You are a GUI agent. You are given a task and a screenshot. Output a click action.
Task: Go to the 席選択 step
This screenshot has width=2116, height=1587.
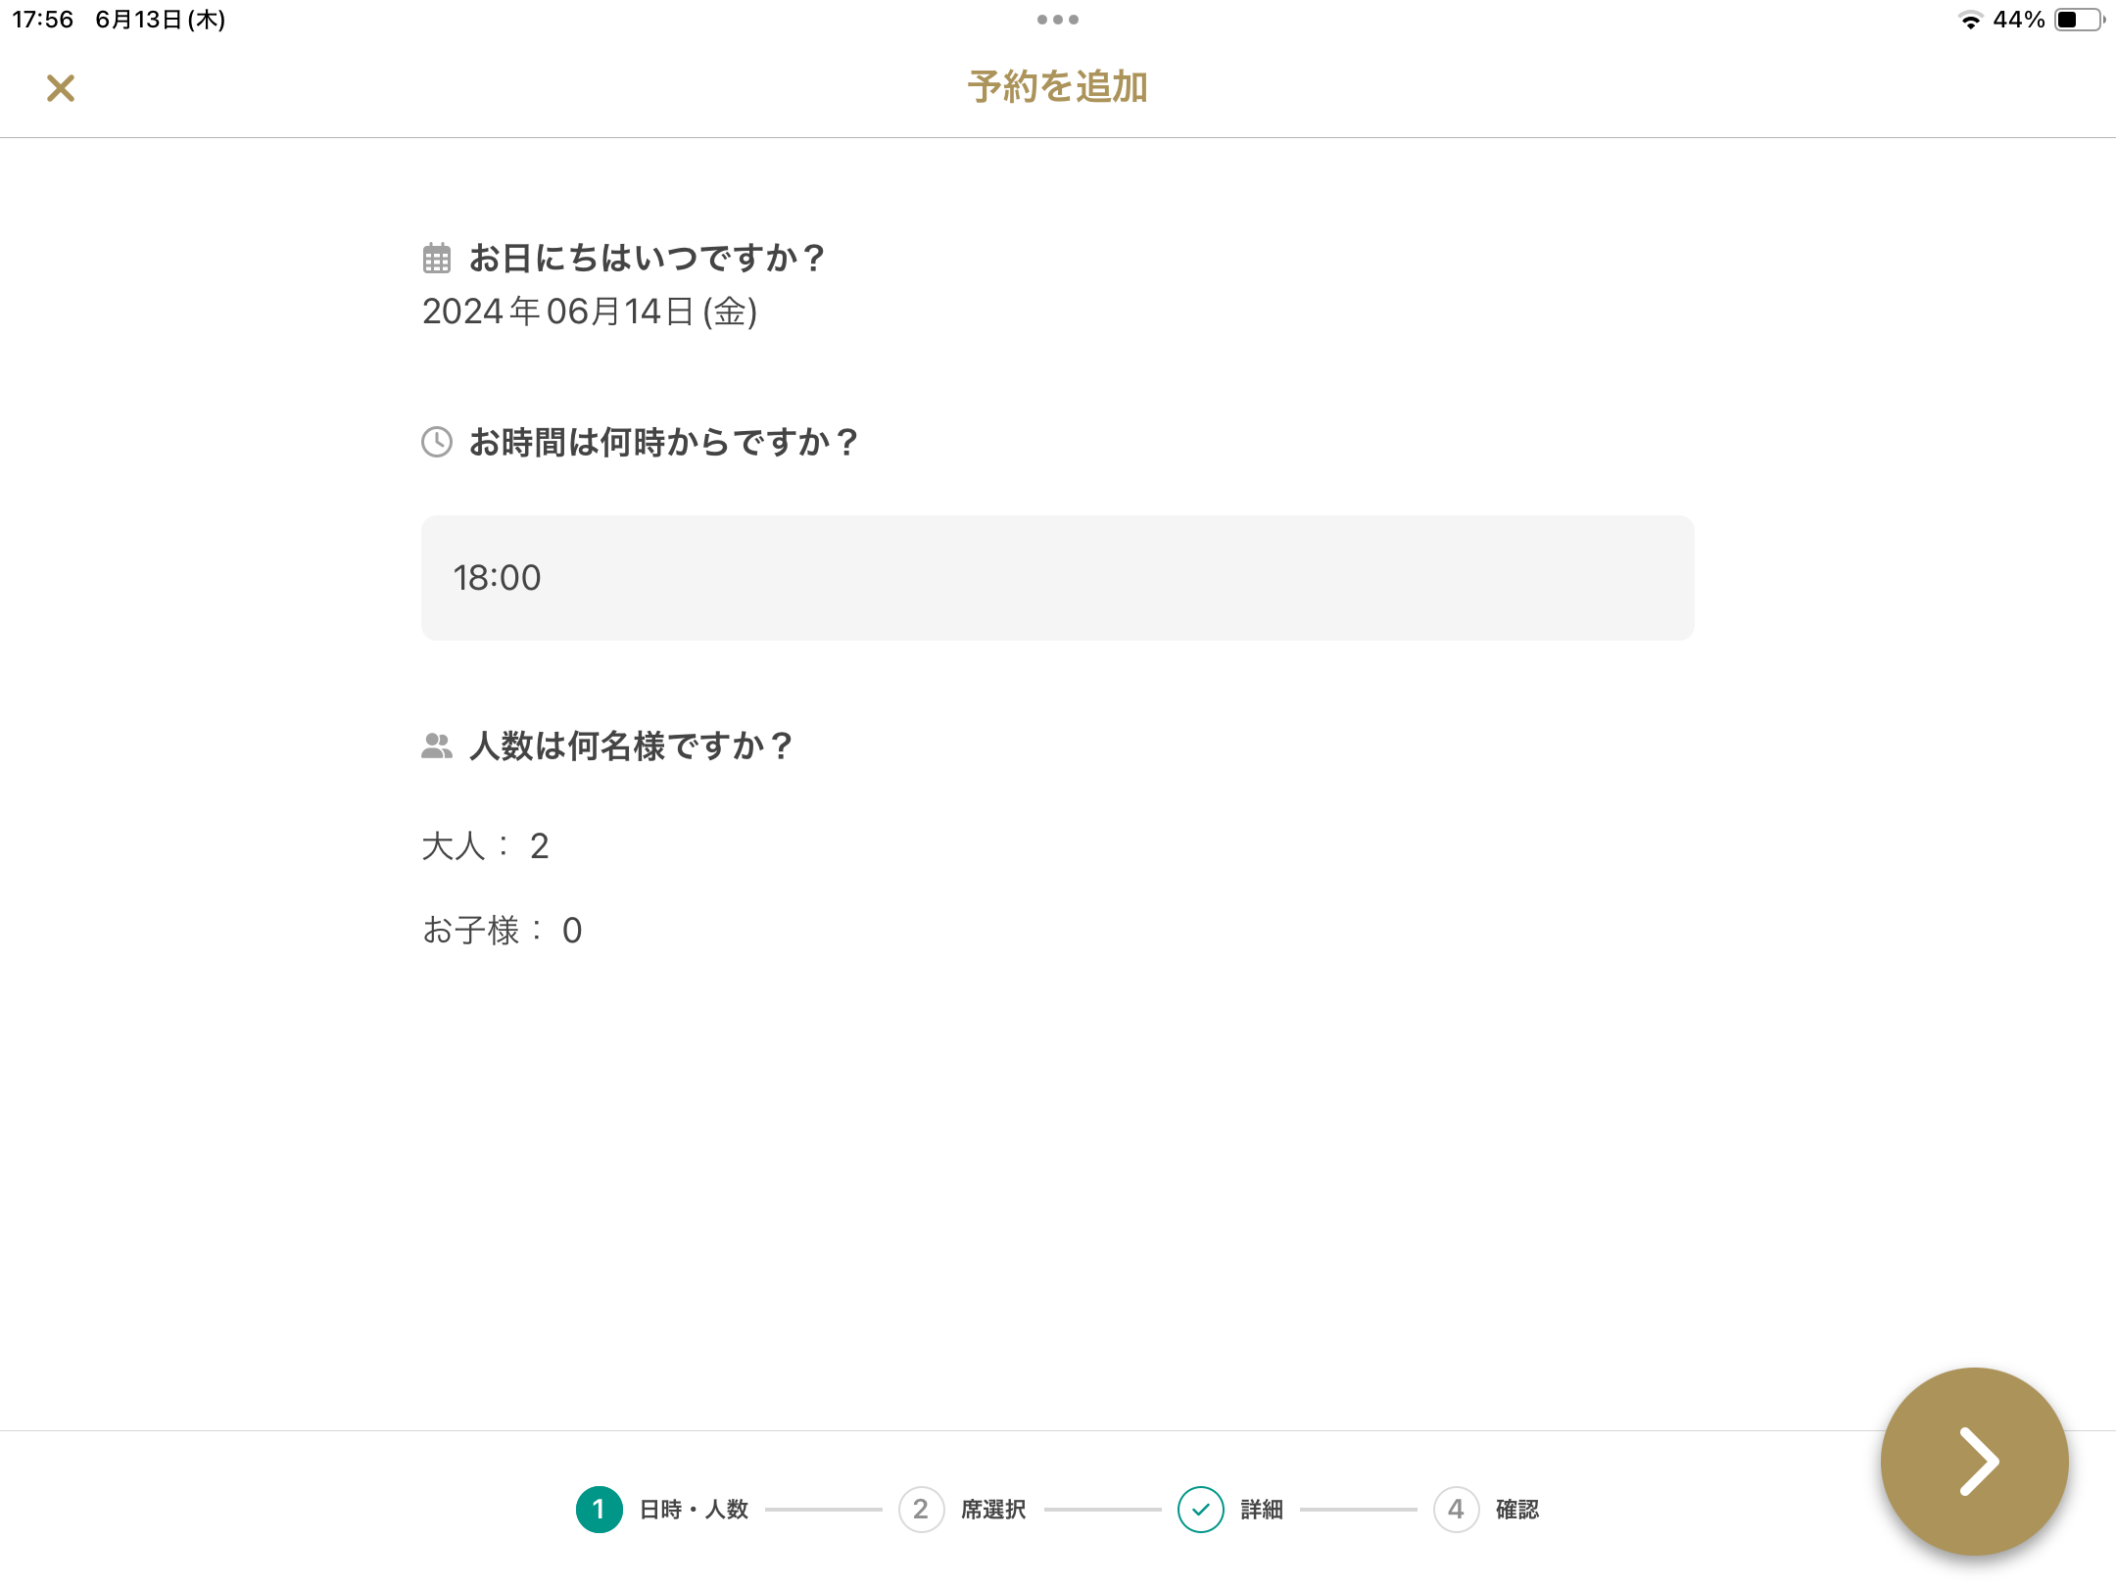(993, 1510)
